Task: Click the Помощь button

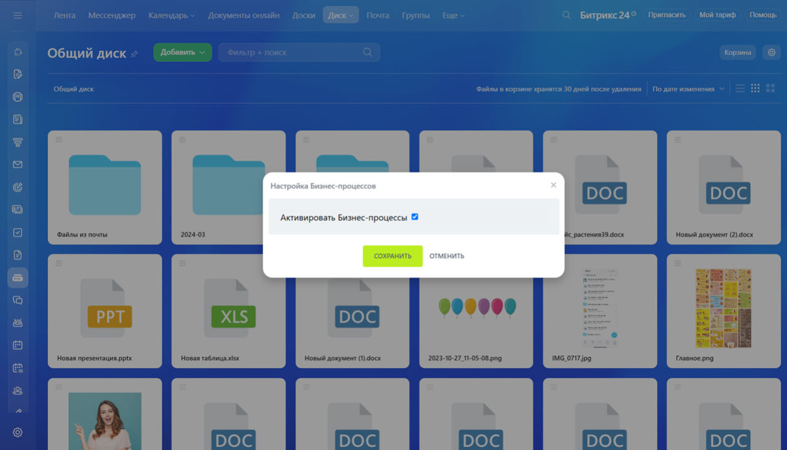Action: [763, 15]
